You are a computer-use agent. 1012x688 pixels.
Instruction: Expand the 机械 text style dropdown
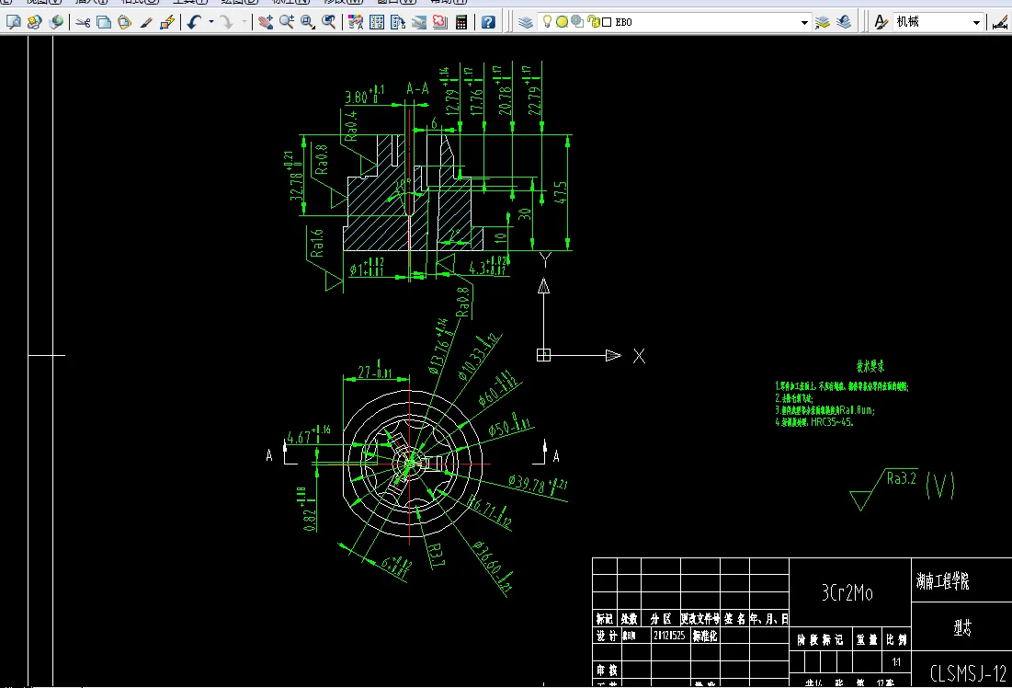[x=976, y=23]
